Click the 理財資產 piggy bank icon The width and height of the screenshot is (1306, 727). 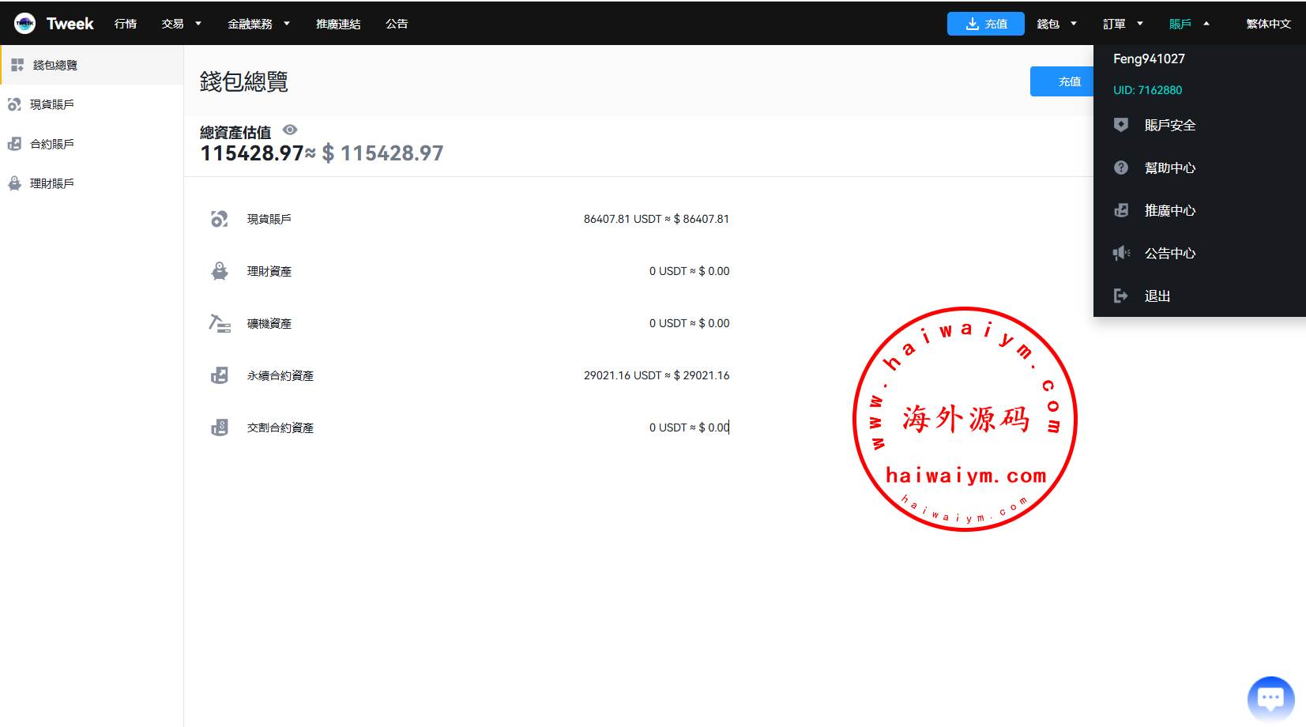(220, 271)
